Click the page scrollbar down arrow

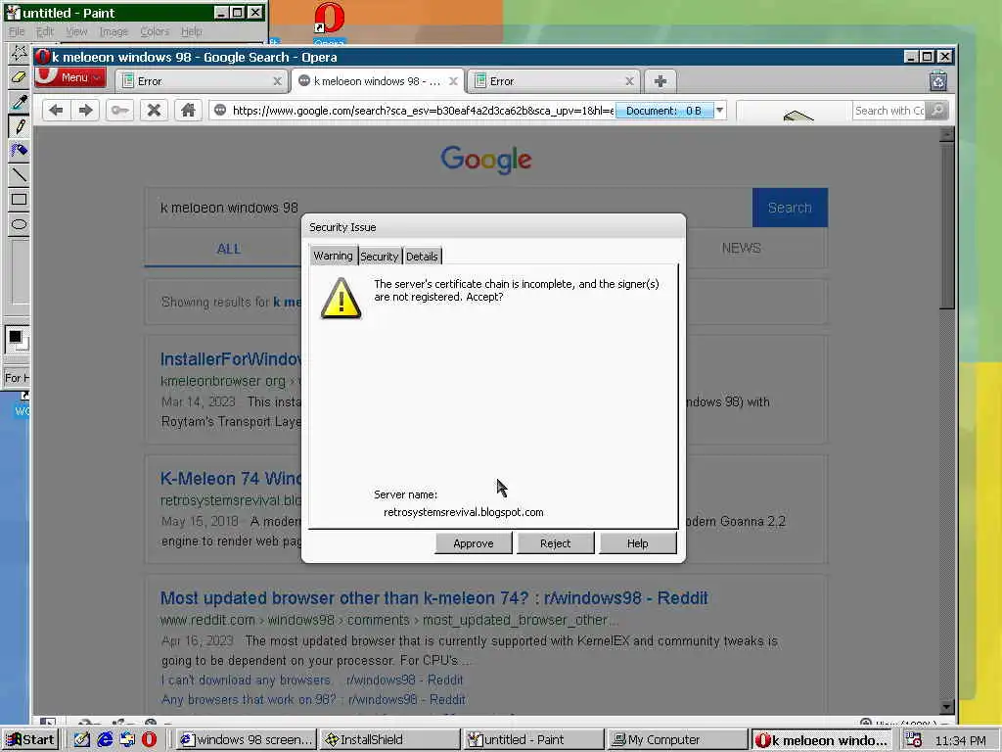(947, 707)
